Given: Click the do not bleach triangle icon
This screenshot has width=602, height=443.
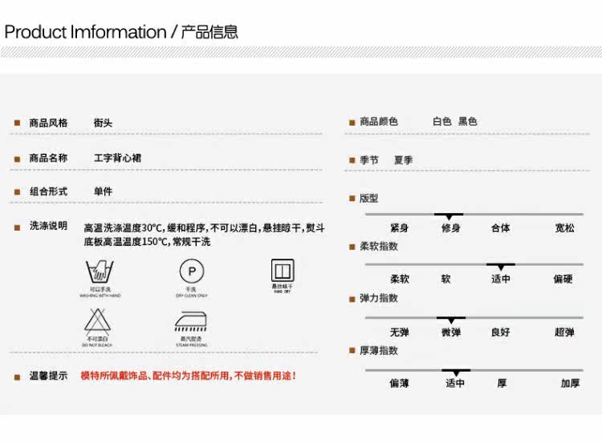Looking at the screenshot, I should 97,322.
